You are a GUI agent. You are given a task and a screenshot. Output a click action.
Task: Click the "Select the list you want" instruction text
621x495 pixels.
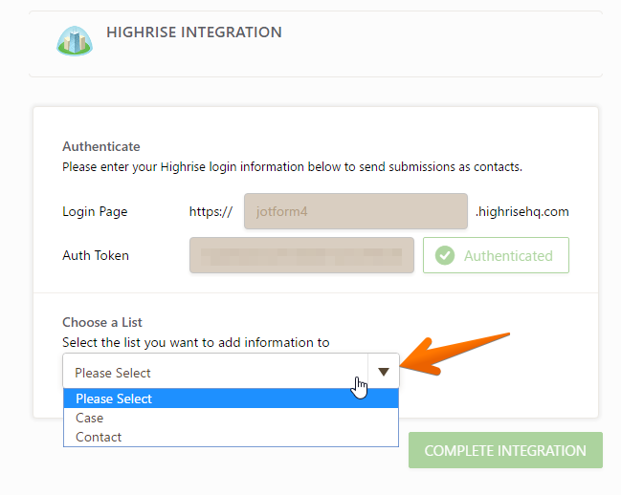[x=195, y=341]
